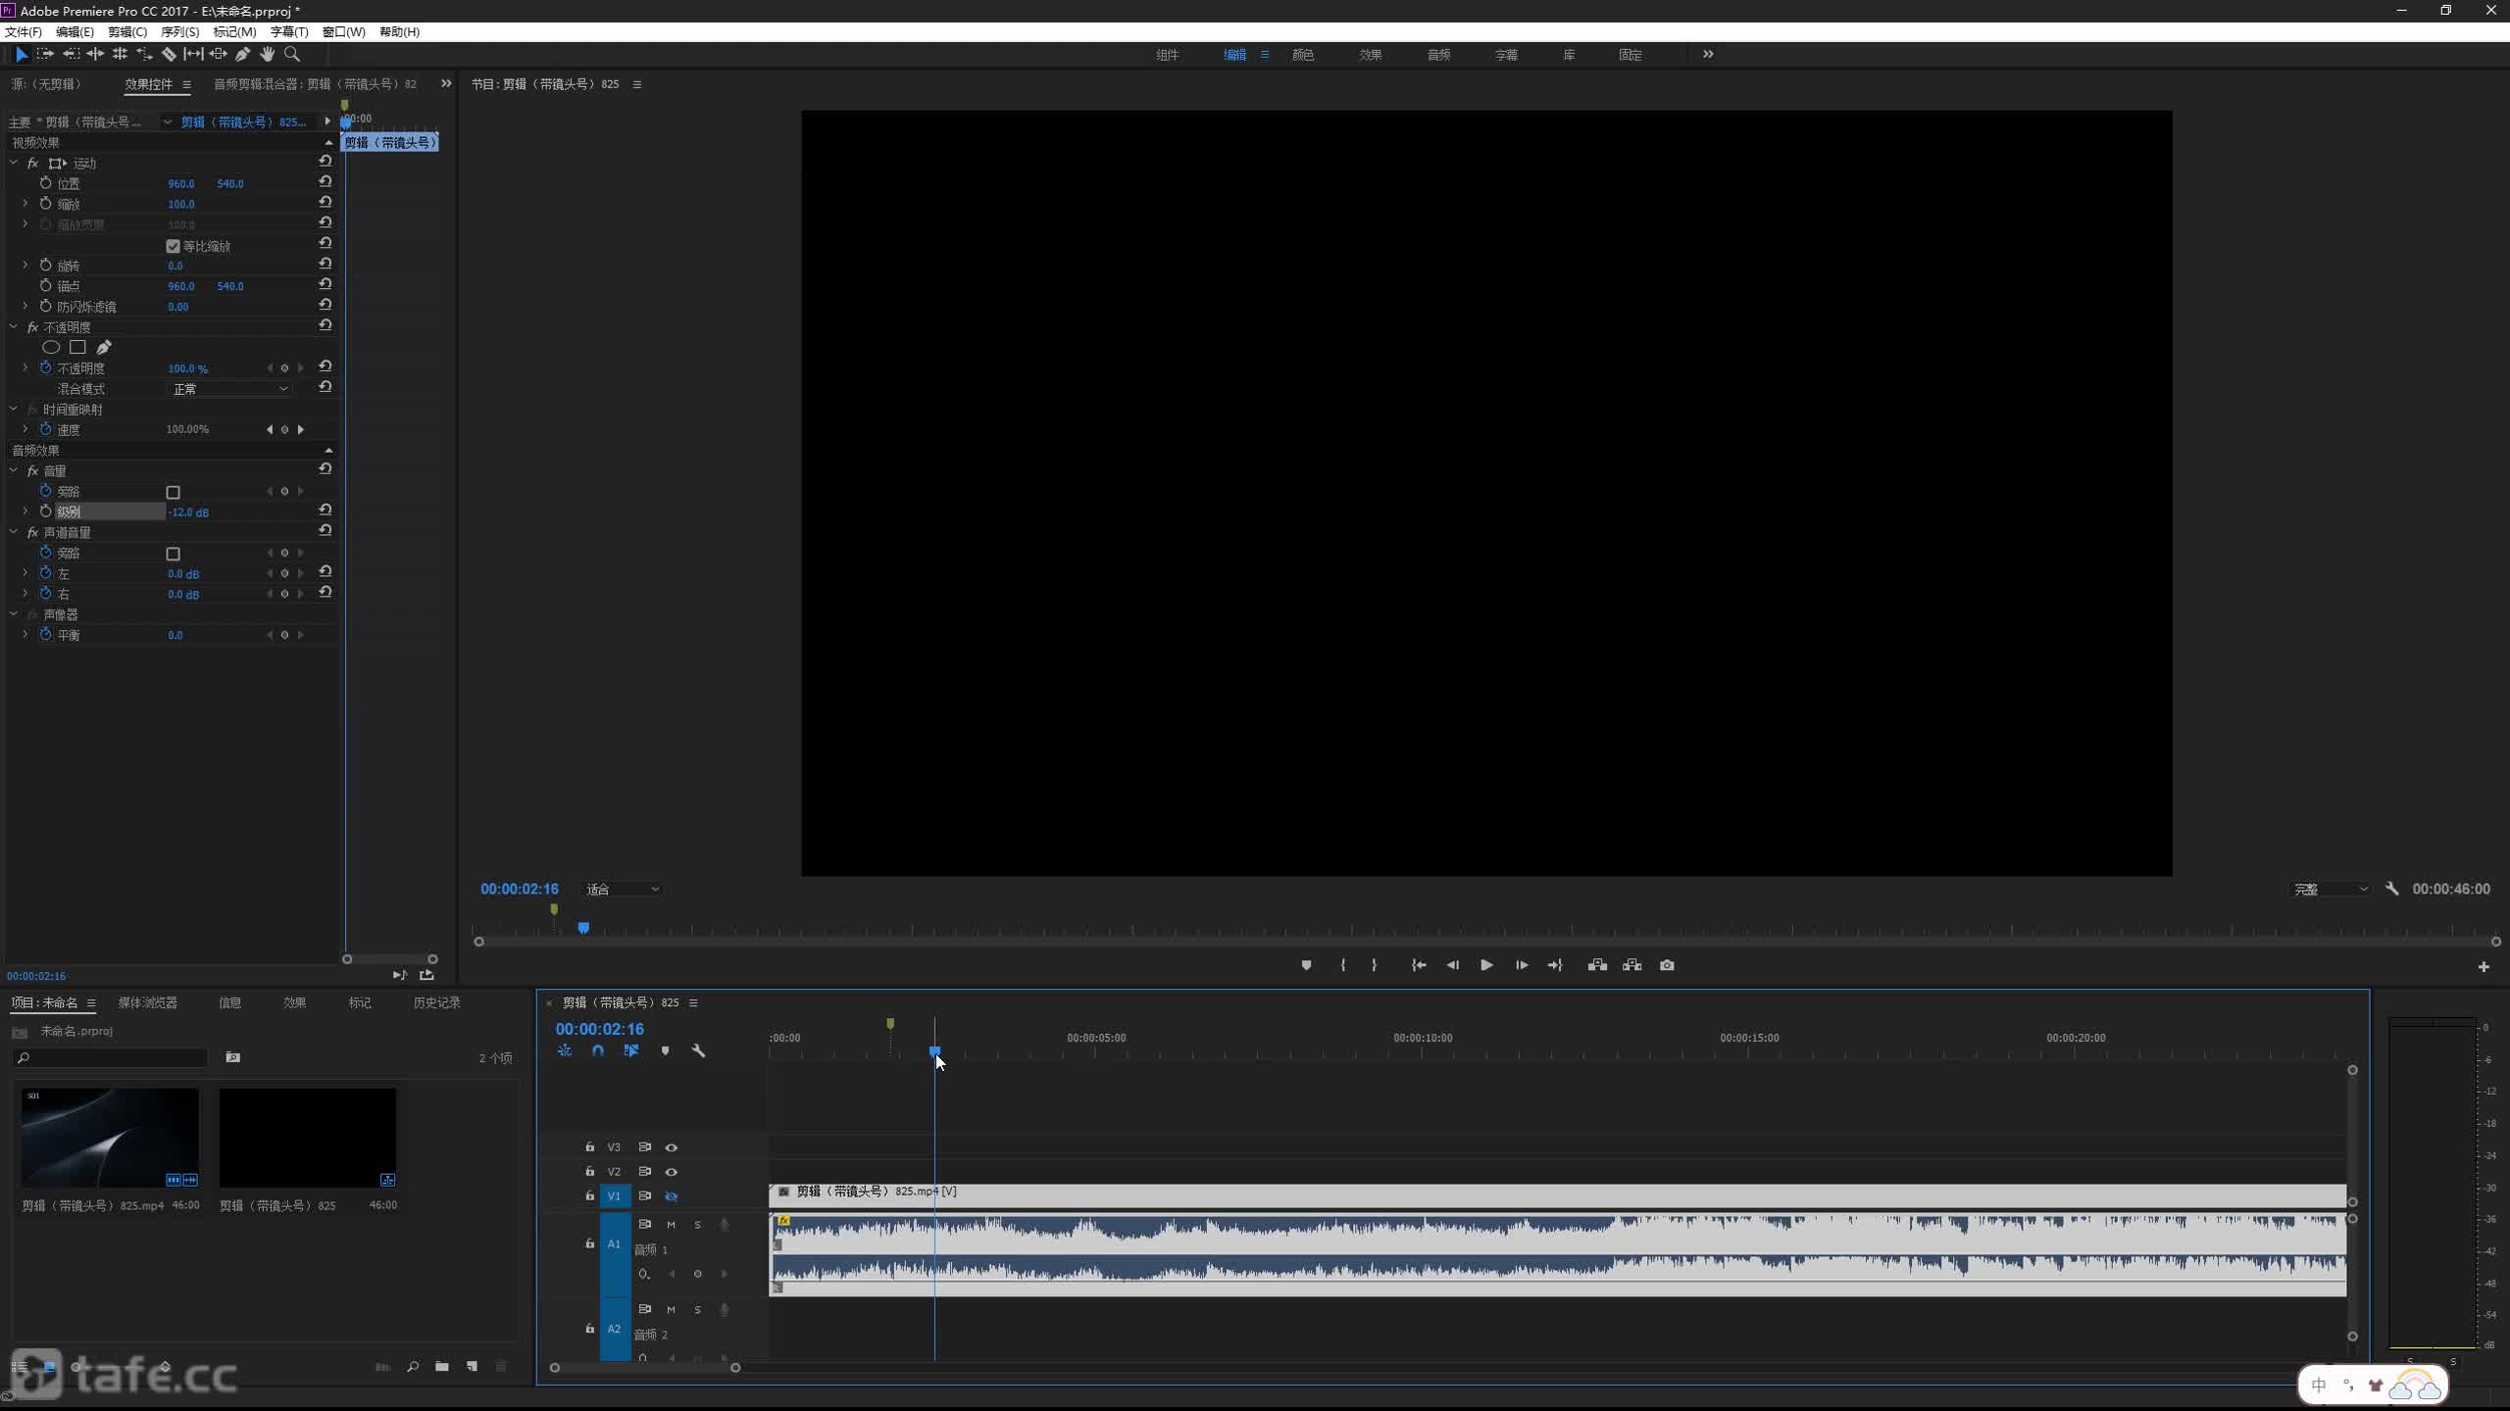This screenshot has height=1411, width=2510.
Task: Click the Add Marker icon in Program monitor
Action: coord(1306,965)
